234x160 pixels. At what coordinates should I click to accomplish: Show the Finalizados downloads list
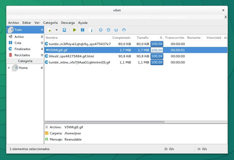(22, 49)
